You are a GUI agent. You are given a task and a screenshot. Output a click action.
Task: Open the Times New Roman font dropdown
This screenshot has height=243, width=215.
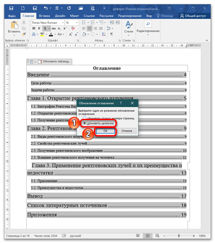(x=47, y=22)
